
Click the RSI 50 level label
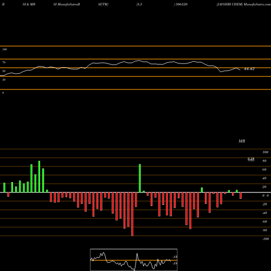coord(4,71)
